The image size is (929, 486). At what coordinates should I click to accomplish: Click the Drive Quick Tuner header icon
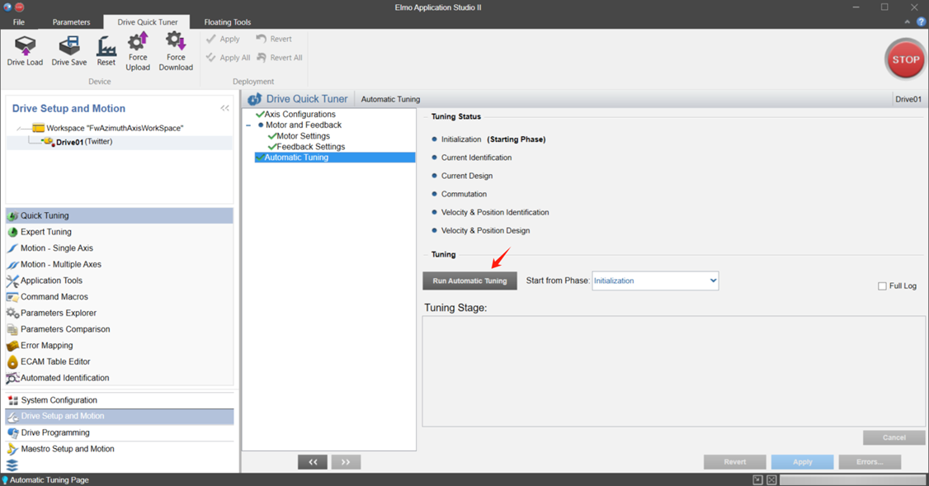pos(255,99)
